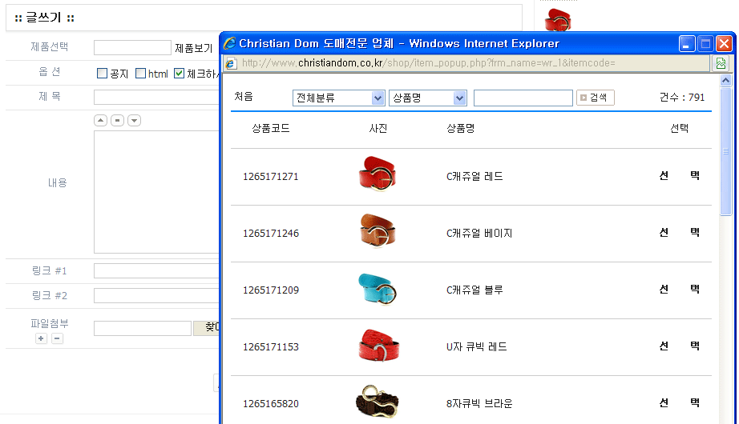Expand the 상품명 search-field dropdown
The image size is (739, 424).
click(x=427, y=98)
